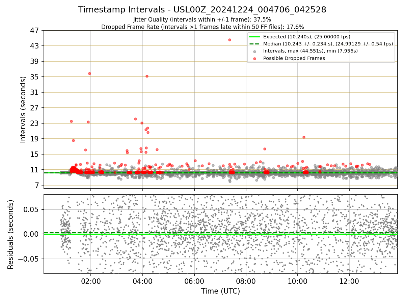The height and width of the screenshot is (303, 405).
Task: Click the 08:00 x-axis tick label
Action: 246,281
